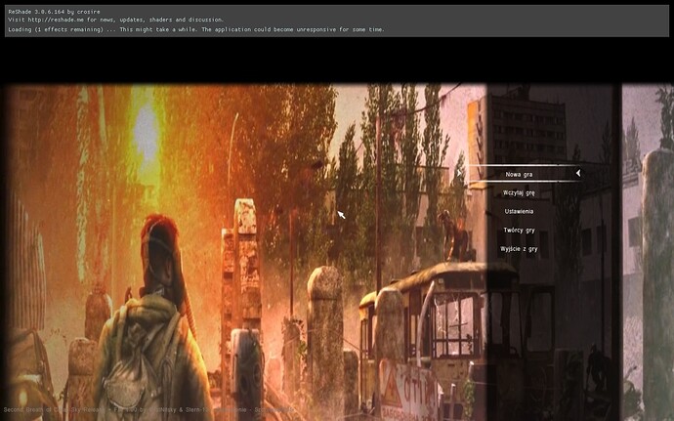The height and width of the screenshot is (421, 674).
Task: Click the arrow right of Nowa gra
Action: coord(577,174)
